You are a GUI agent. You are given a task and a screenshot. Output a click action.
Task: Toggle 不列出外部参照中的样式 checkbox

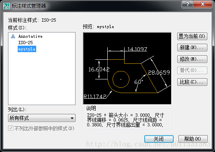point(11,128)
